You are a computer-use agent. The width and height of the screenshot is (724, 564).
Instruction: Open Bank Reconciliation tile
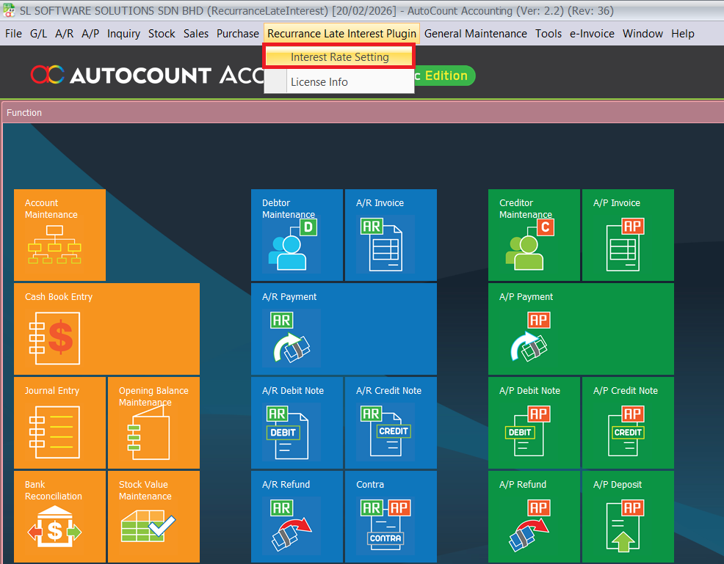(59, 516)
